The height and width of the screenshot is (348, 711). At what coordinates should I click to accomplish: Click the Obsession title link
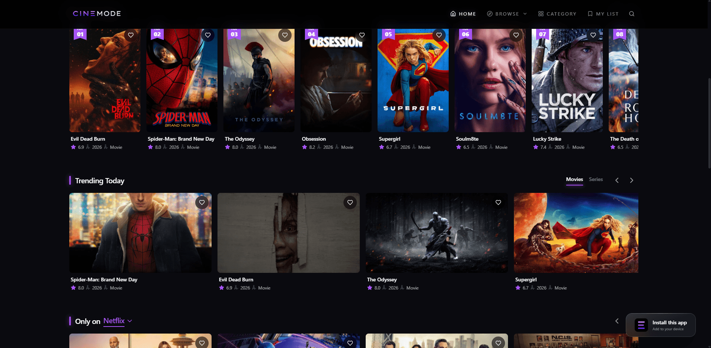314,139
